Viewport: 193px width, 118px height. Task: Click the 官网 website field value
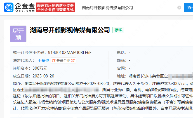click(130, 68)
